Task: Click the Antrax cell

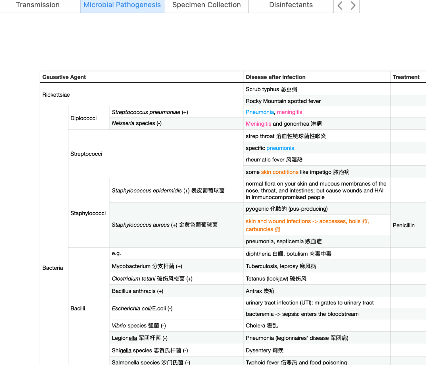Action: [x=317, y=291]
